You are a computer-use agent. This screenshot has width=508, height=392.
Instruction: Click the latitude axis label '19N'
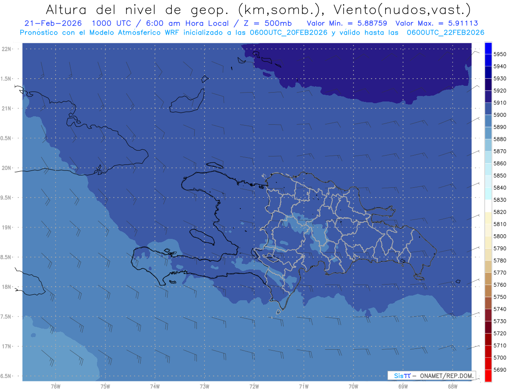7,228
